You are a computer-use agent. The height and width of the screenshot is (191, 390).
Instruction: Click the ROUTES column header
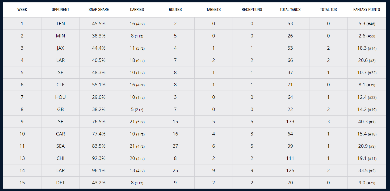click(x=175, y=10)
